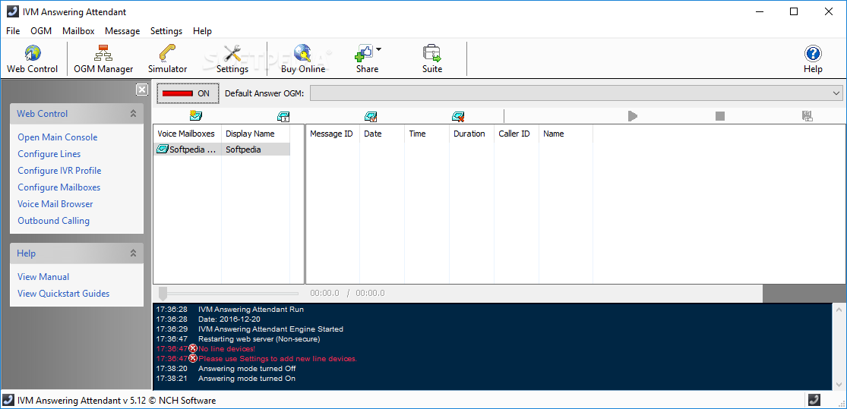
Task: Click the new mailbox icon with star
Action: [195, 115]
